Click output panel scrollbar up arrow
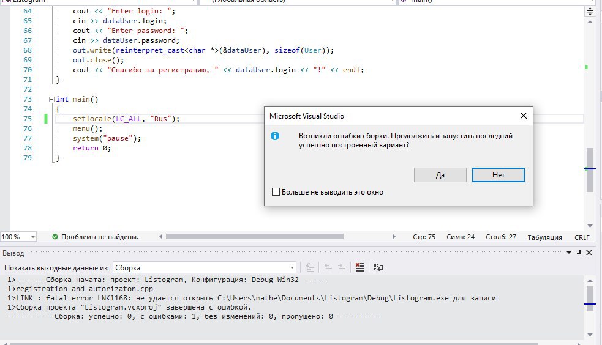Screen dimensions: 602x345 click(x=590, y=281)
